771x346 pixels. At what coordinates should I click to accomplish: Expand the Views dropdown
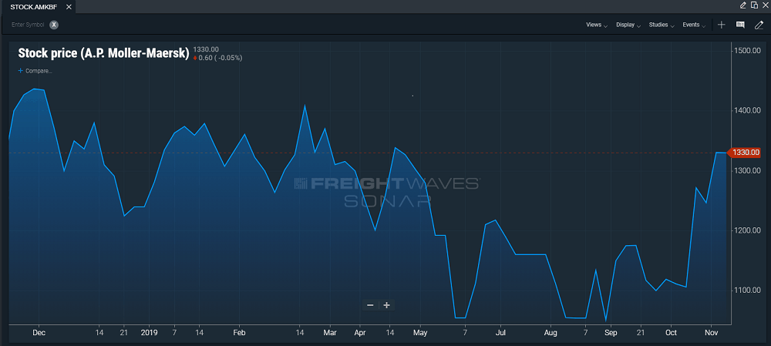point(596,25)
